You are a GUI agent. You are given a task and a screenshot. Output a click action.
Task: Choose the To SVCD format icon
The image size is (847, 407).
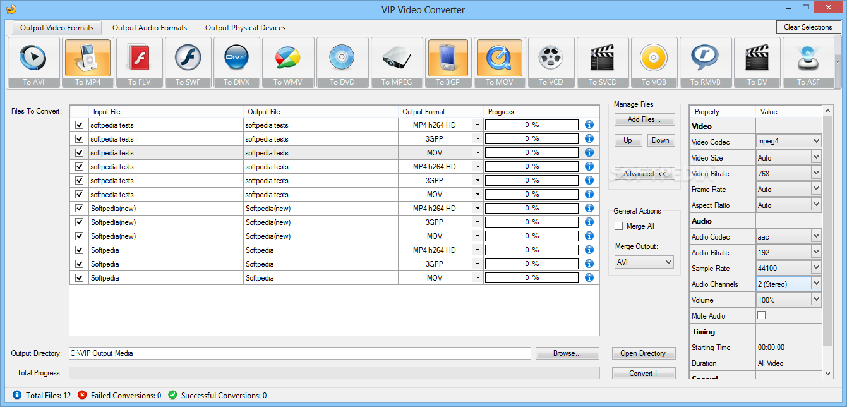pos(602,62)
